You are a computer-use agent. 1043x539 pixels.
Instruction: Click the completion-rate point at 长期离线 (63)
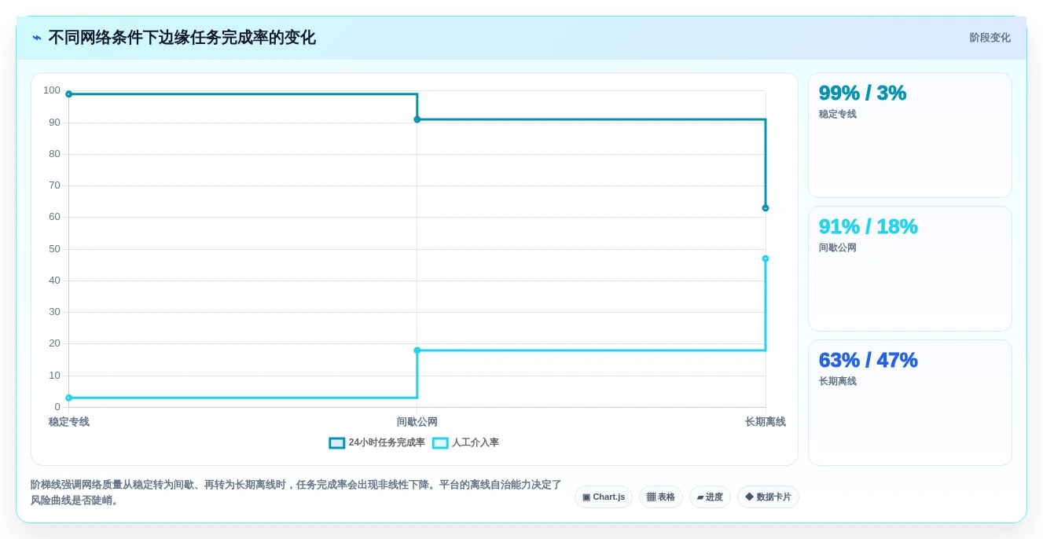tap(766, 208)
